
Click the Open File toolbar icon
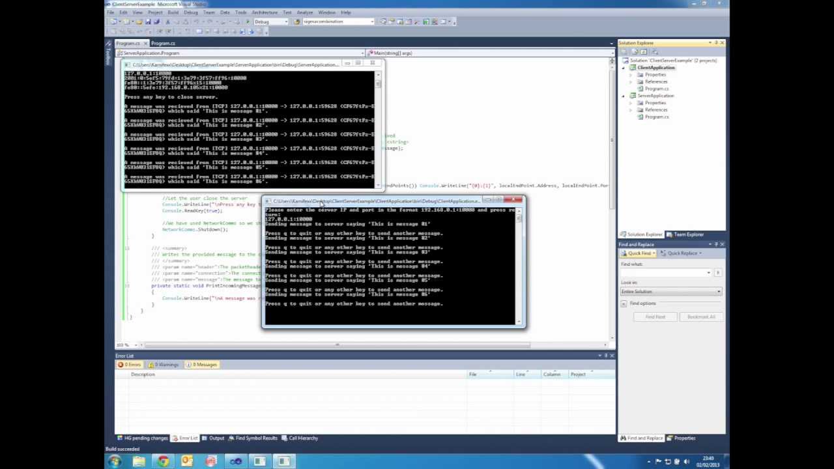pyautogui.click(x=140, y=21)
